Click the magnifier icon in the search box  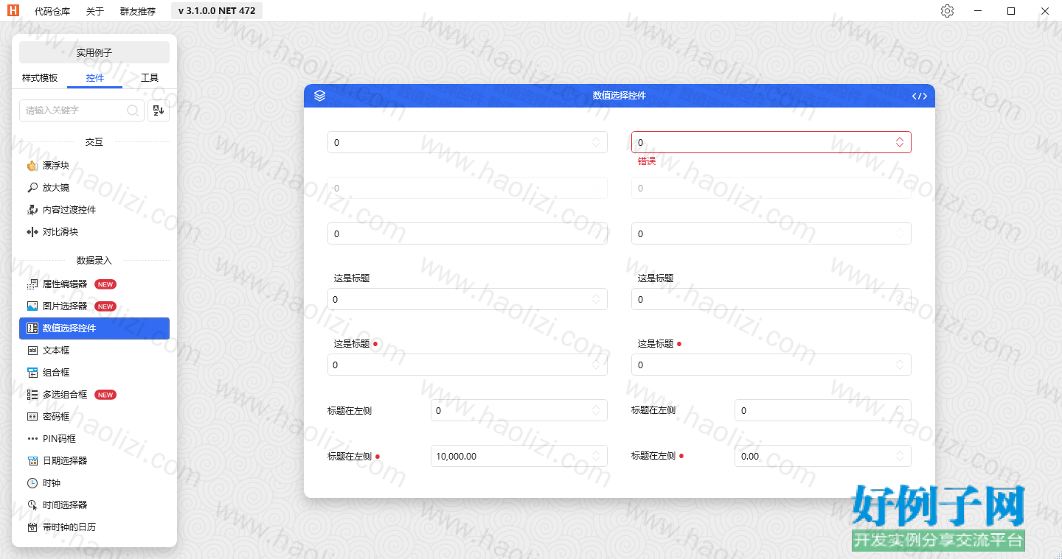133,110
